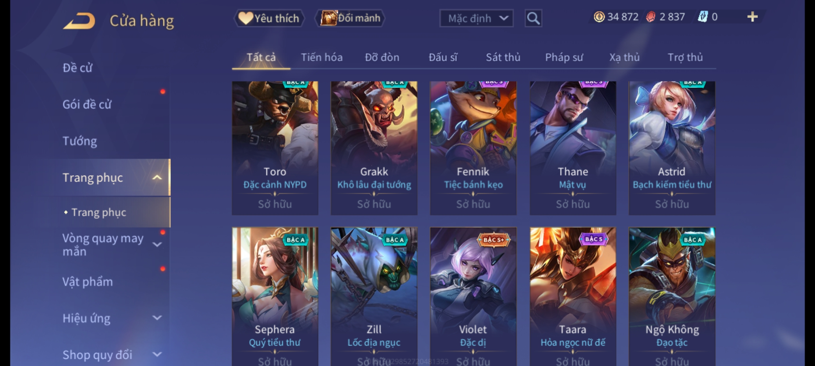Open Đổi mảnh chest exchange
This screenshot has height=366, width=815.
pos(350,18)
